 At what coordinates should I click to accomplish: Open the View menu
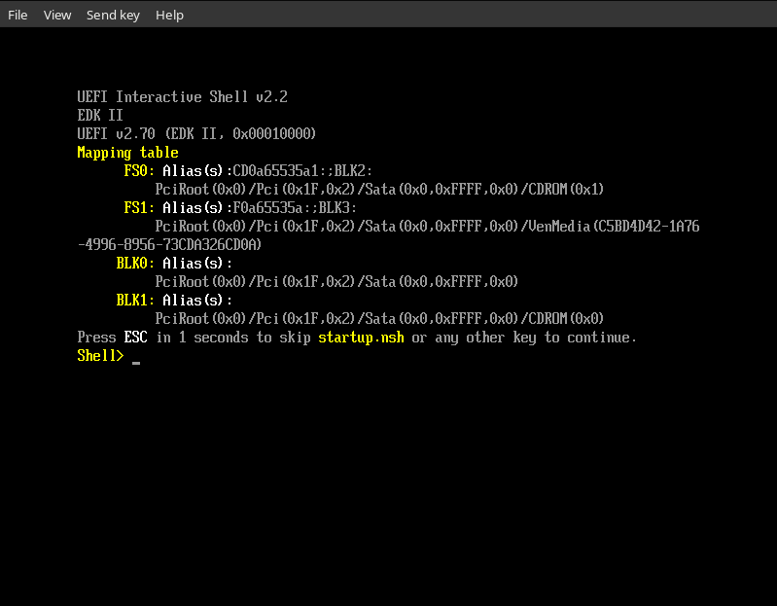pos(57,15)
